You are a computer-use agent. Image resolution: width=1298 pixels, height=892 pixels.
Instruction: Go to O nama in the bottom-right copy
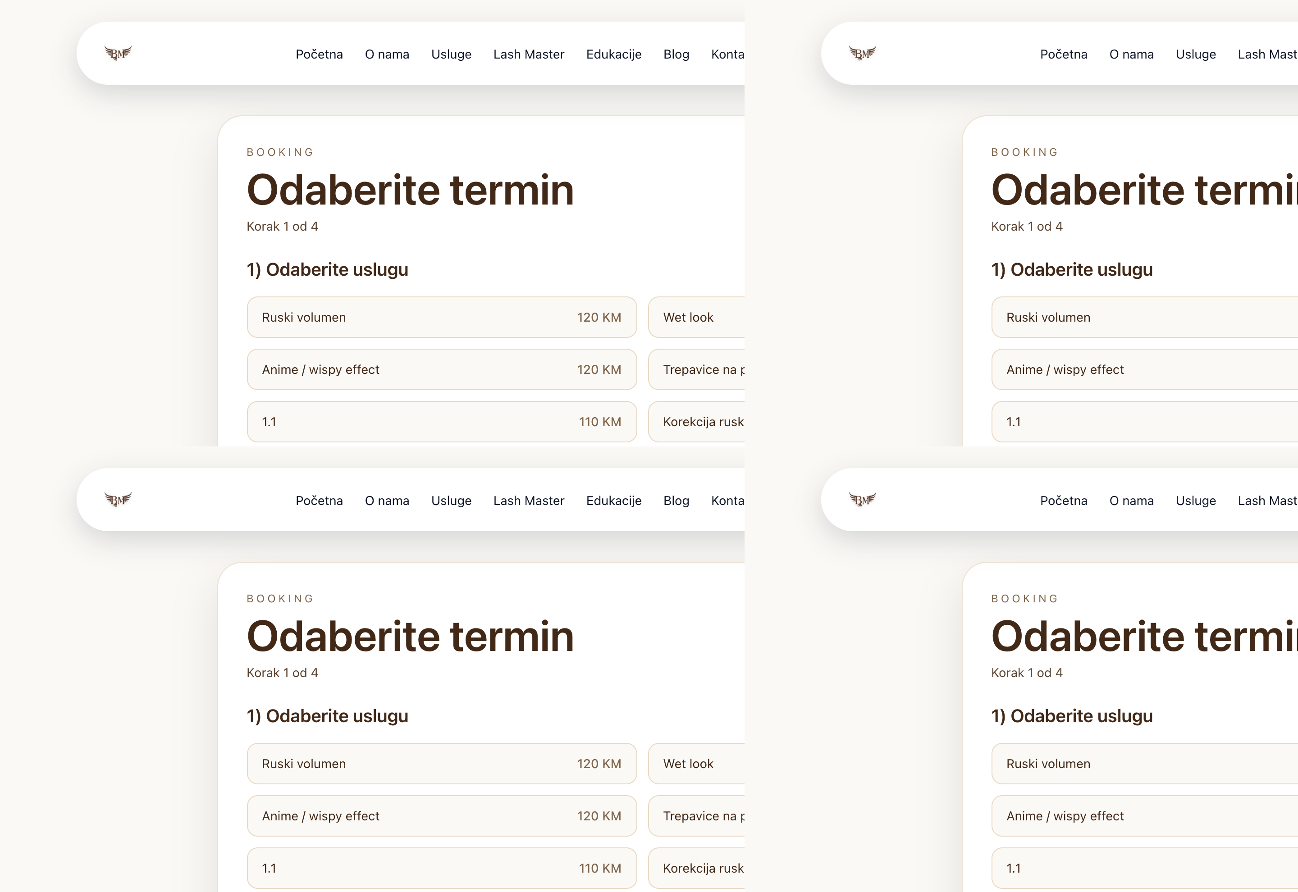[x=1131, y=501]
